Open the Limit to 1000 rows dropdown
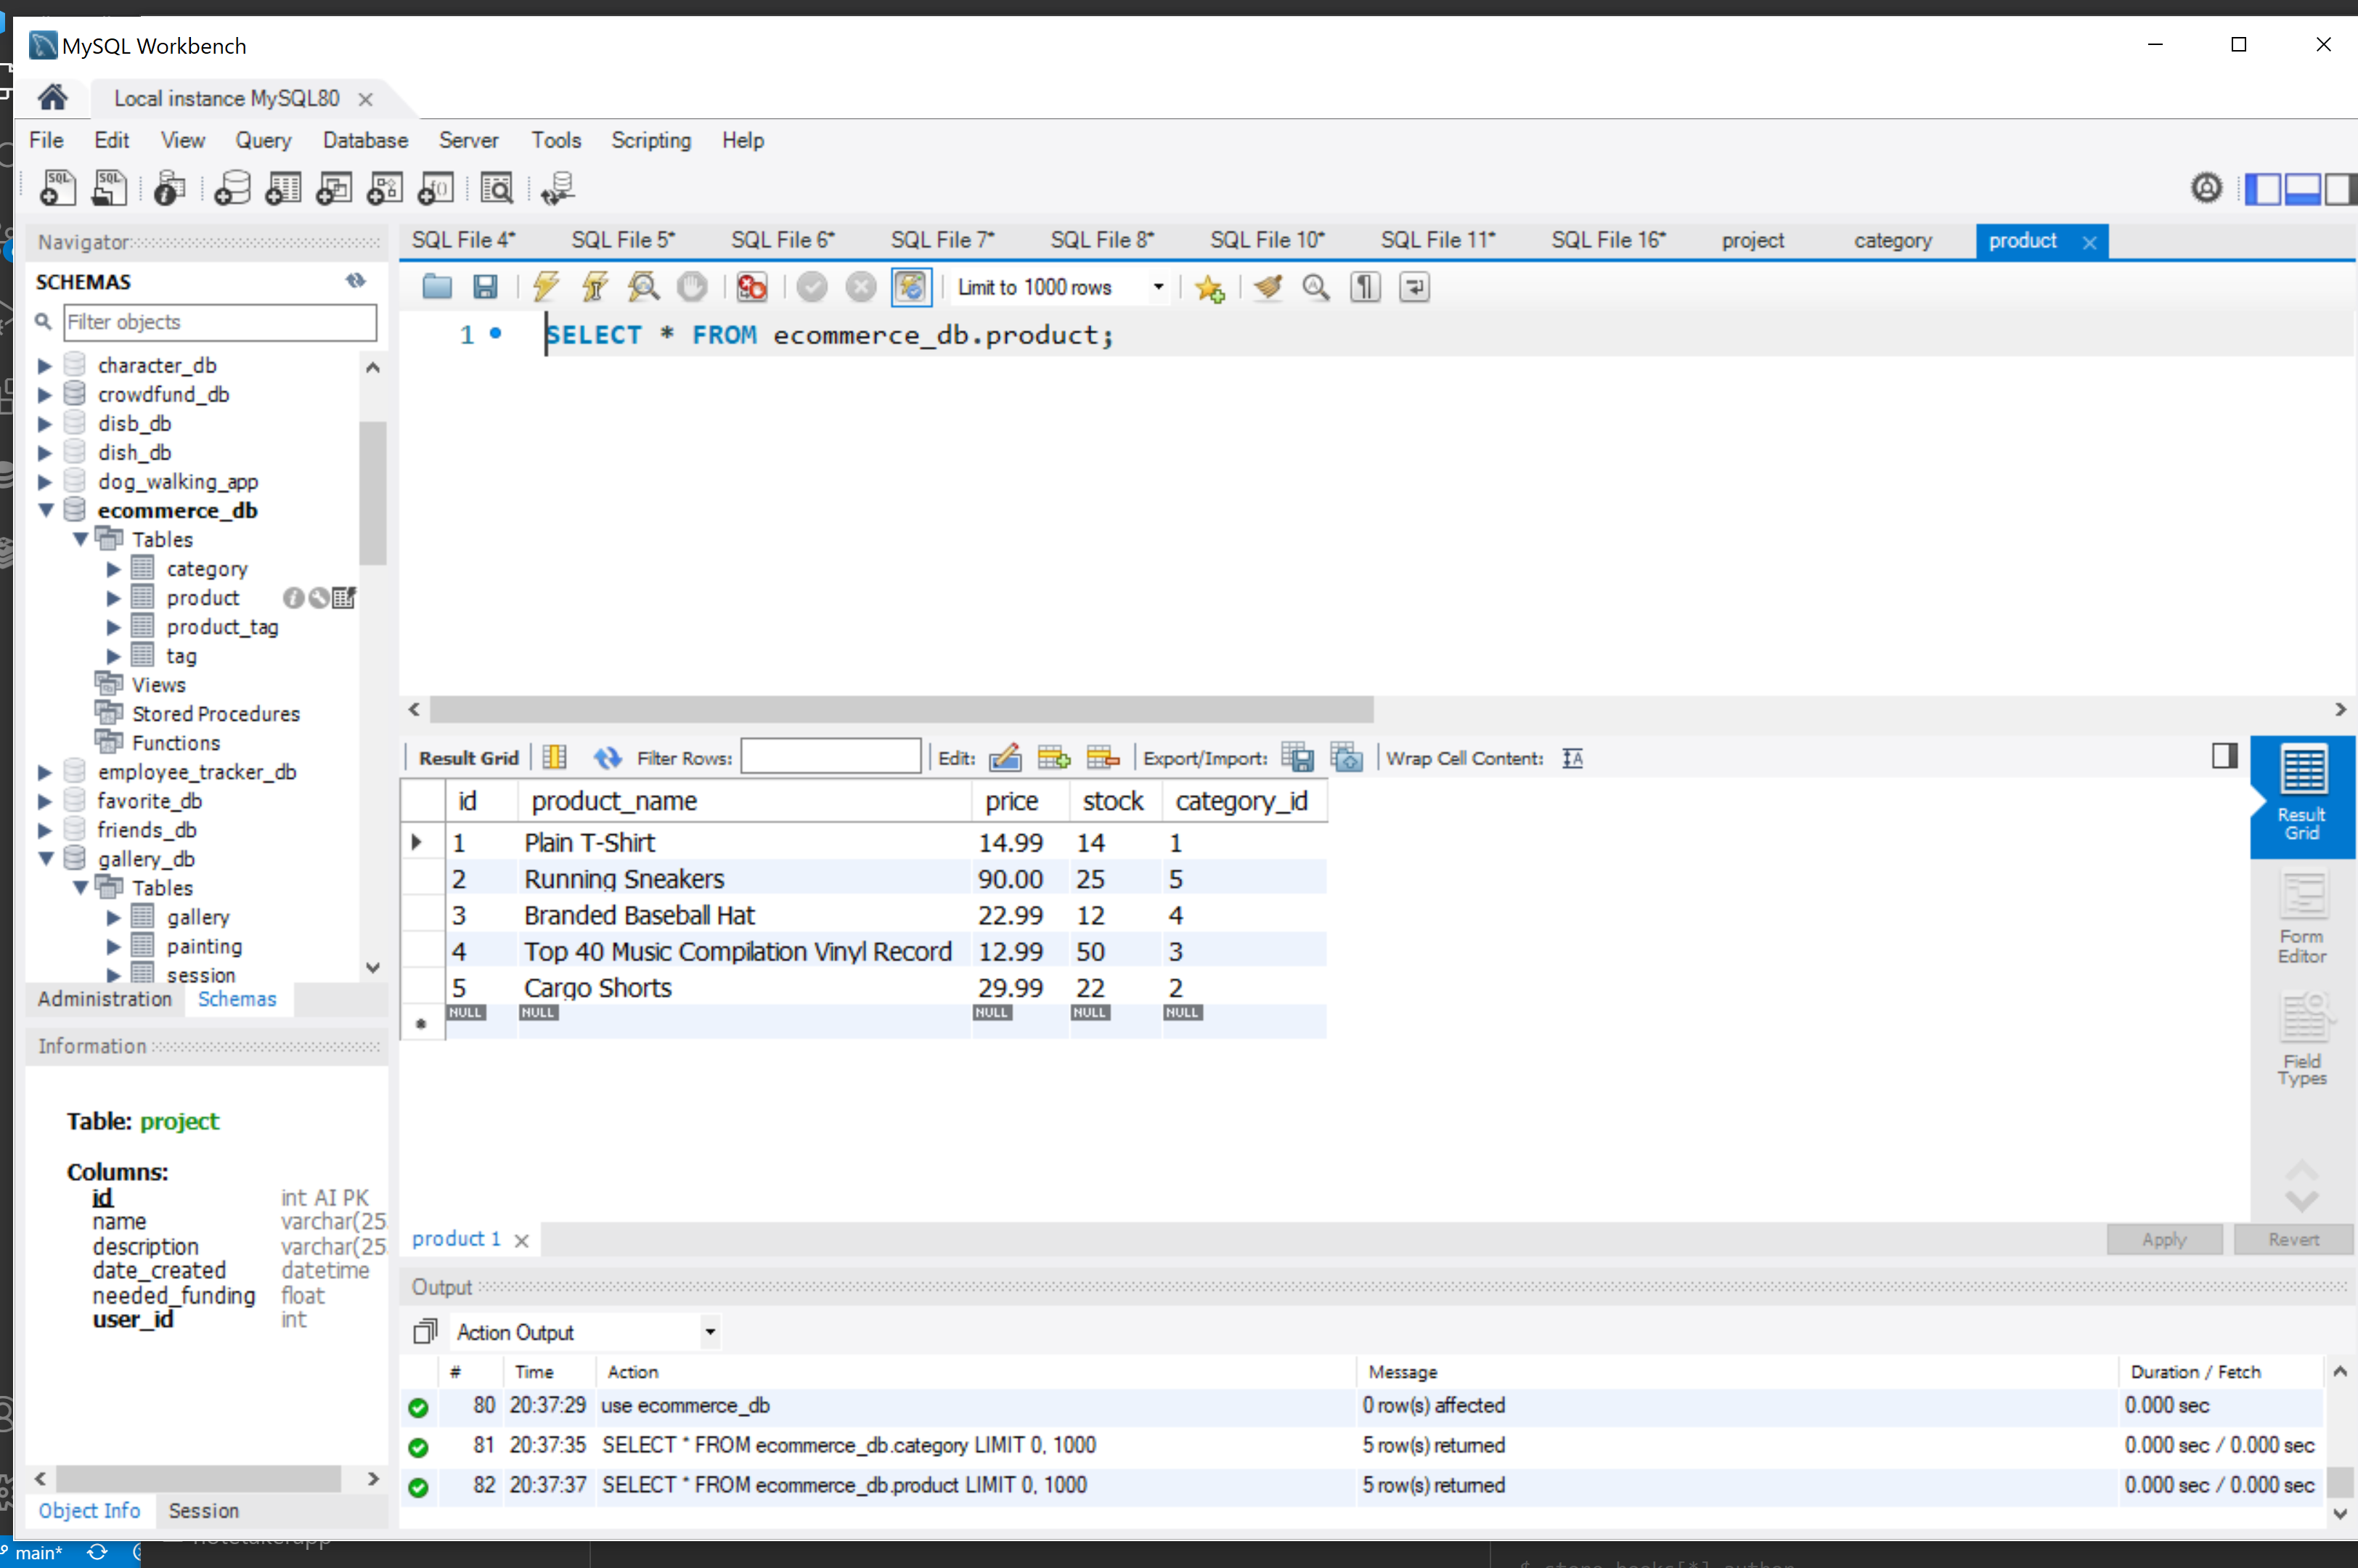 coord(1158,287)
